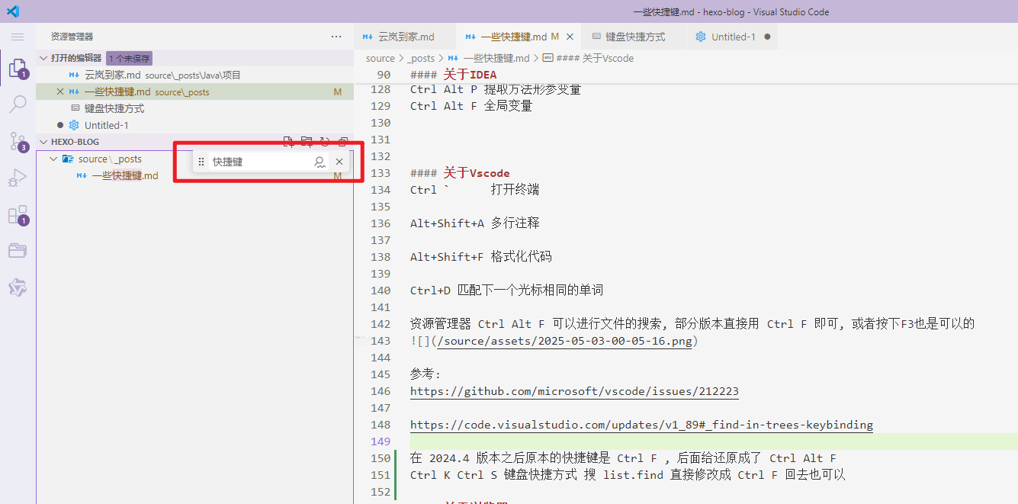Image resolution: width=1018 pixels, height=504 pixels.
Task: Open the Search view in activity bar
Action: [18, 105]
